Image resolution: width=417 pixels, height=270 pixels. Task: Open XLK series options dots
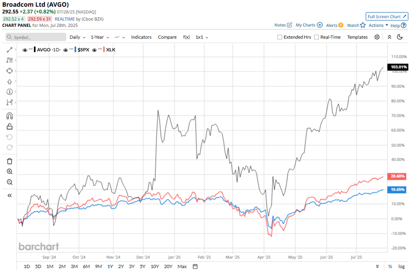(100, 49)
